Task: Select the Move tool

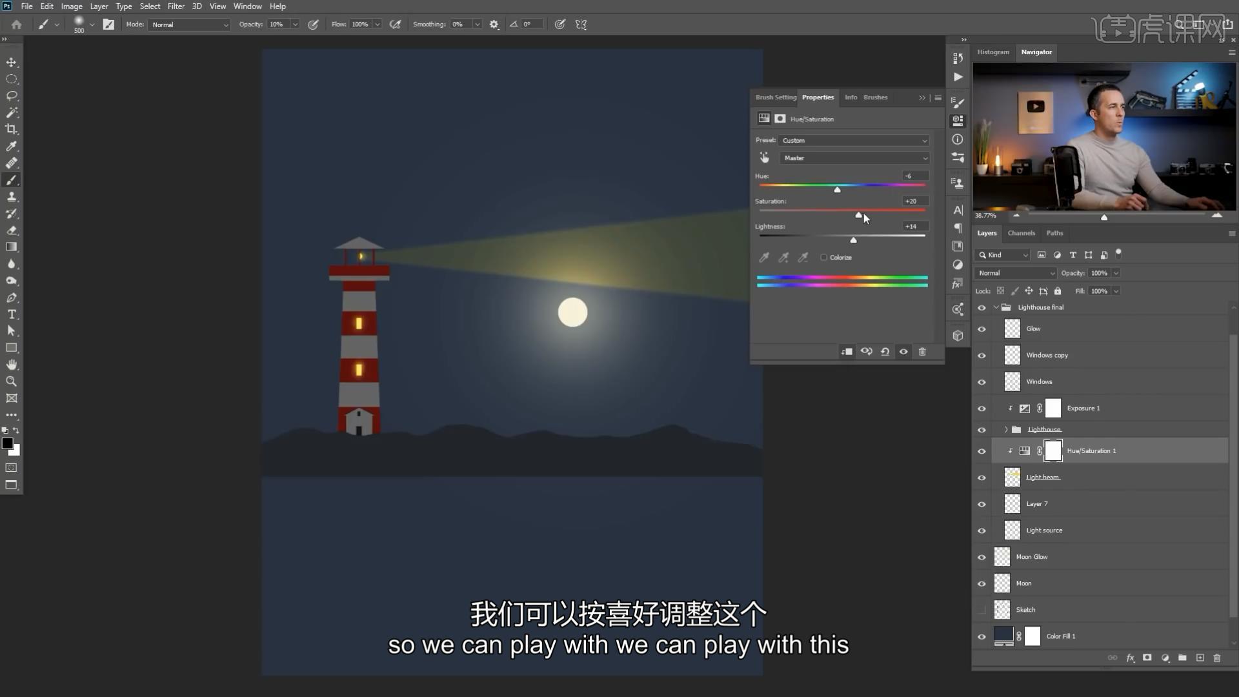Action: tap(12, 62)
